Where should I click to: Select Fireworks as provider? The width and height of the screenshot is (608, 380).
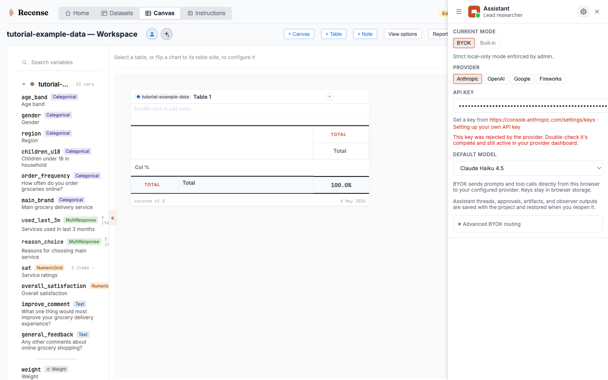(x=551, y=79)
